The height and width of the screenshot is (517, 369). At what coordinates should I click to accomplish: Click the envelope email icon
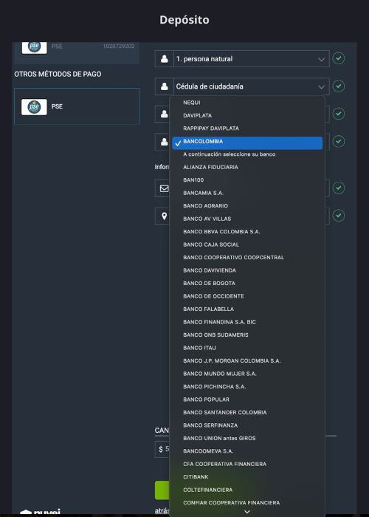pyautogui.click(x=164, y=188)
